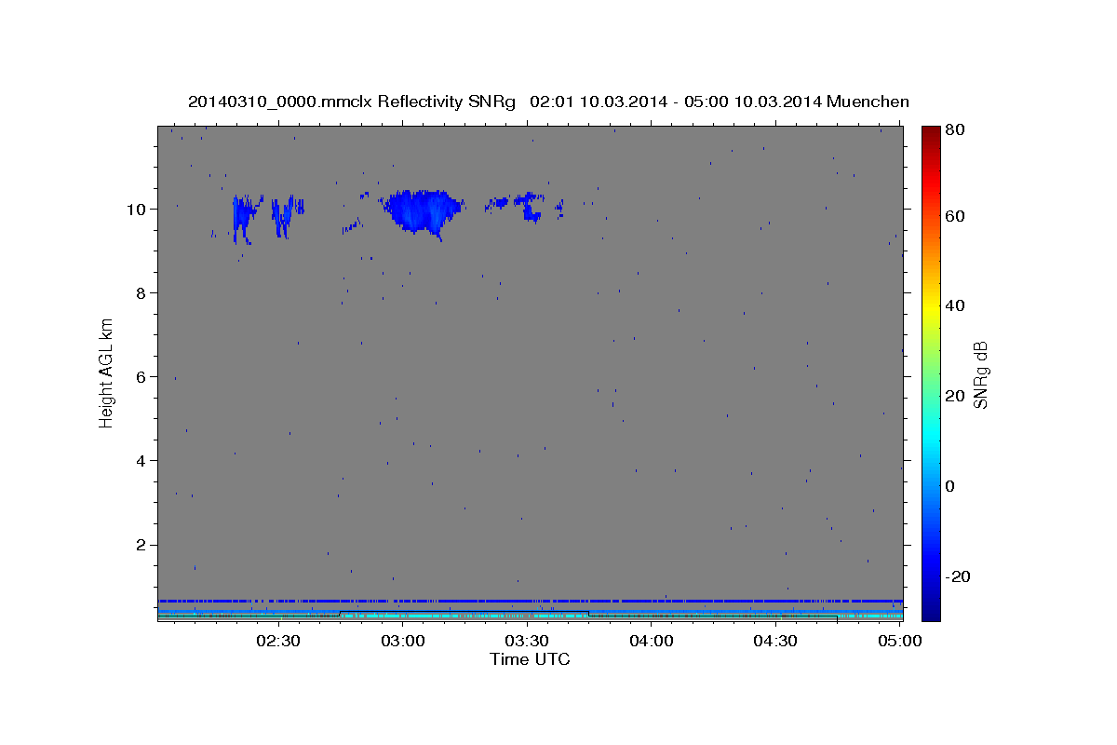Screen dimensions: 1117x745
Task: Click the cyan ground clutter band at plot bottom
Action: click(x=531, y=616)
